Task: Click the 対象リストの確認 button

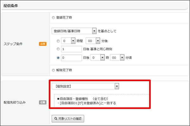Action: coord(68,119)
